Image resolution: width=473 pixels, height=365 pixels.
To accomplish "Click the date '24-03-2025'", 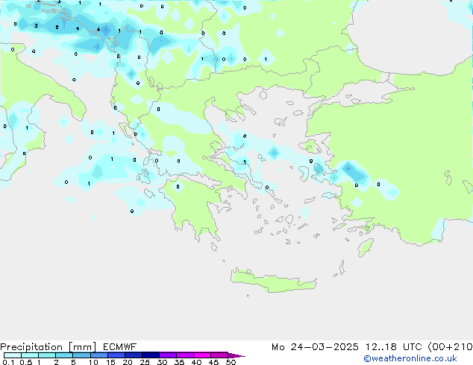I will tap(325, 347).
